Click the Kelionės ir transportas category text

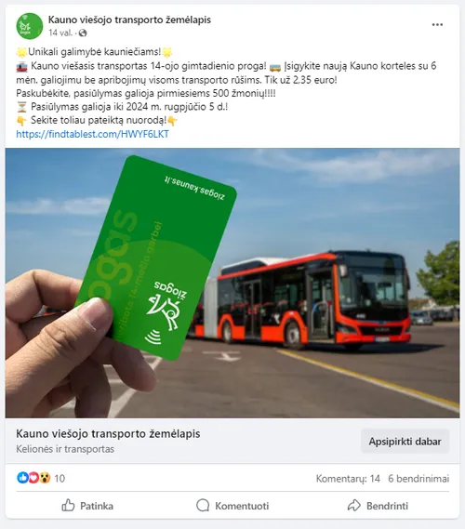(65, 449)
